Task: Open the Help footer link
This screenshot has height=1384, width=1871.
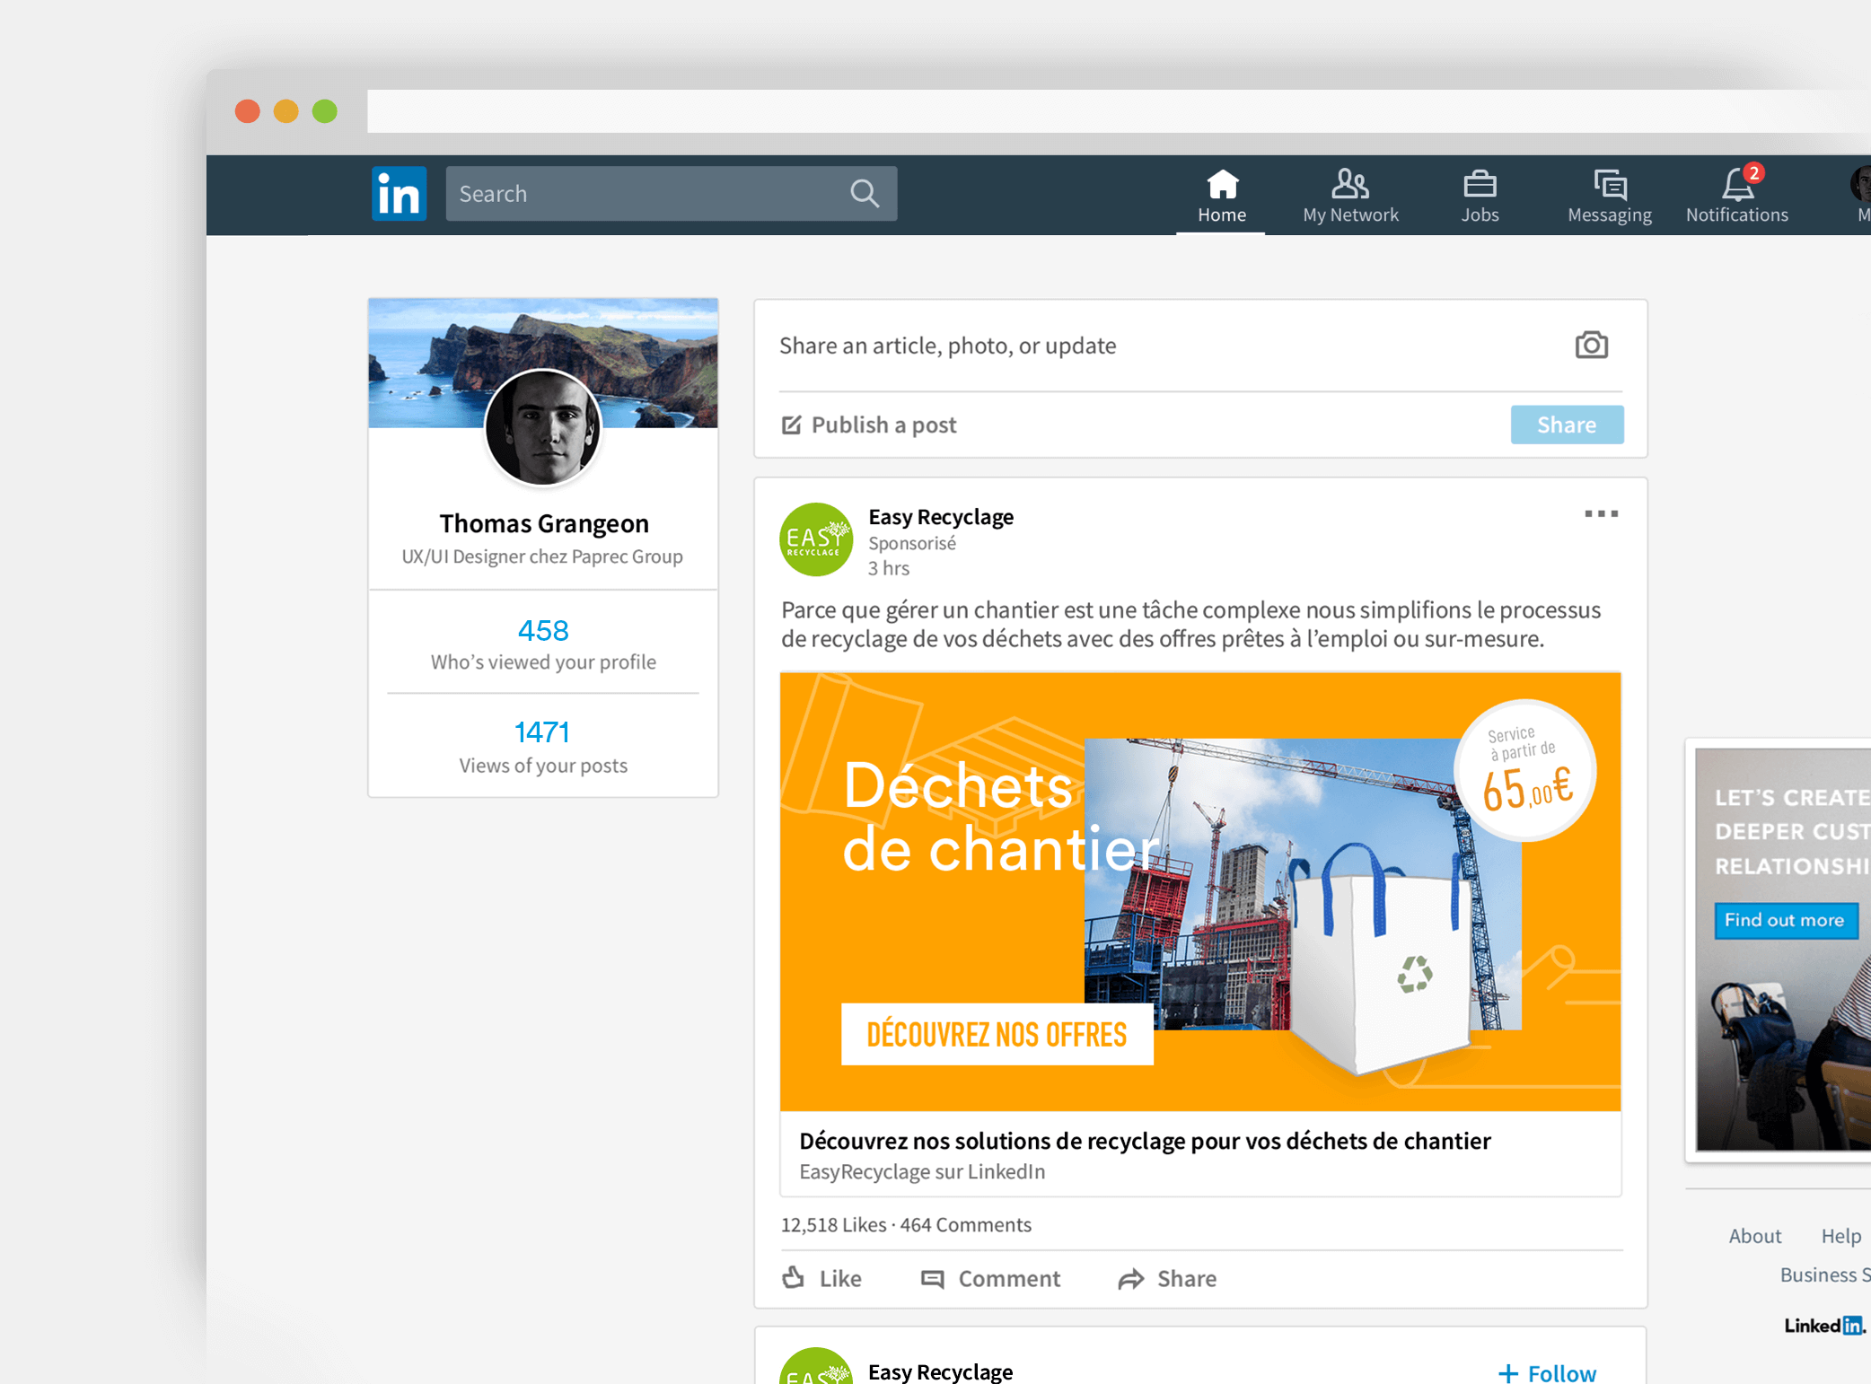Action: tap(1840, 1236)
